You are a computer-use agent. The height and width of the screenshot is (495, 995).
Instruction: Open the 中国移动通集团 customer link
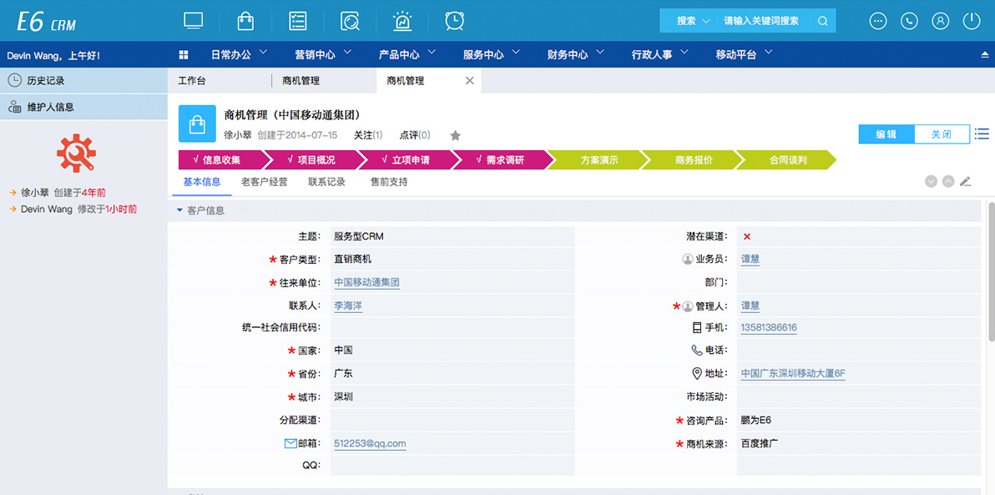pos(366,282)
